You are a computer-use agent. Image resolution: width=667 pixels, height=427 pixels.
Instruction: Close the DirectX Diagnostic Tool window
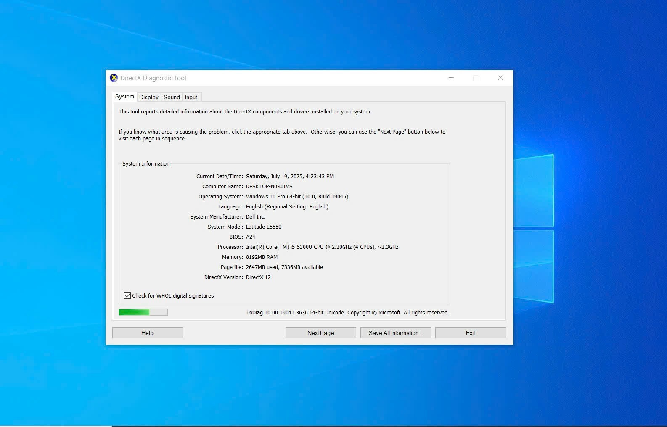500,78
